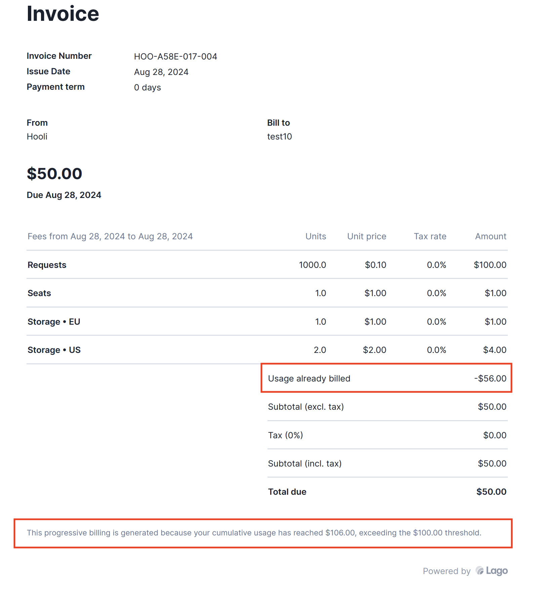The height and width of the screenshot is (607, 537).
Task: Click the Due Aug 28, 2024 text
Action: pyautogui.click(x=64, y=195)
